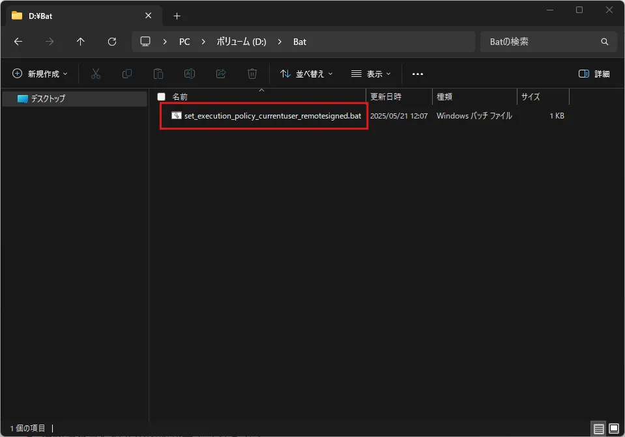Click the 2025/05/21 12:07 date cell
The image size is (625, 437).
(399, 116)
